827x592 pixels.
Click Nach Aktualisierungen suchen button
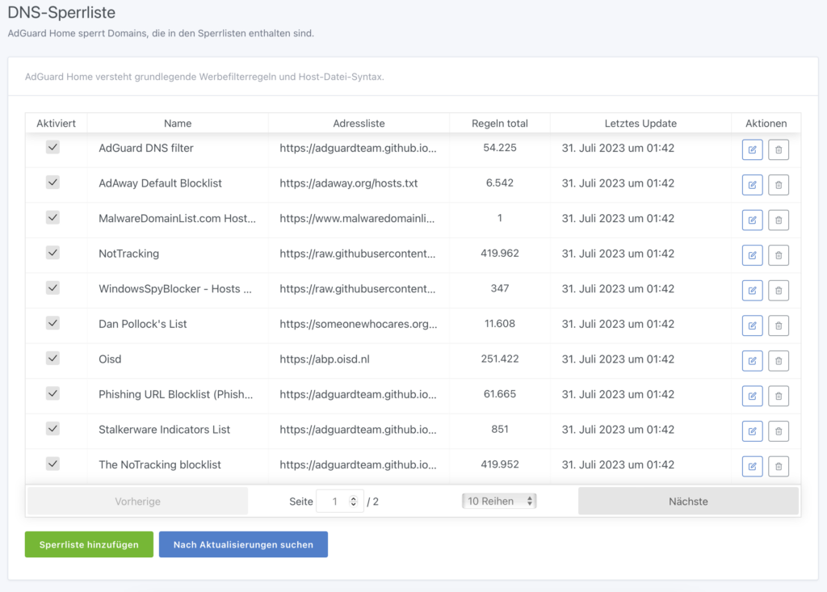(243, 544)
